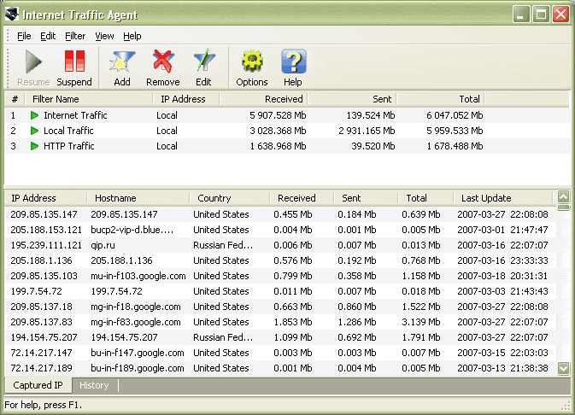The image size is (575, 415).
Task: Click the green arrow beside HTTP Traffic
Action: pos(35,146)
